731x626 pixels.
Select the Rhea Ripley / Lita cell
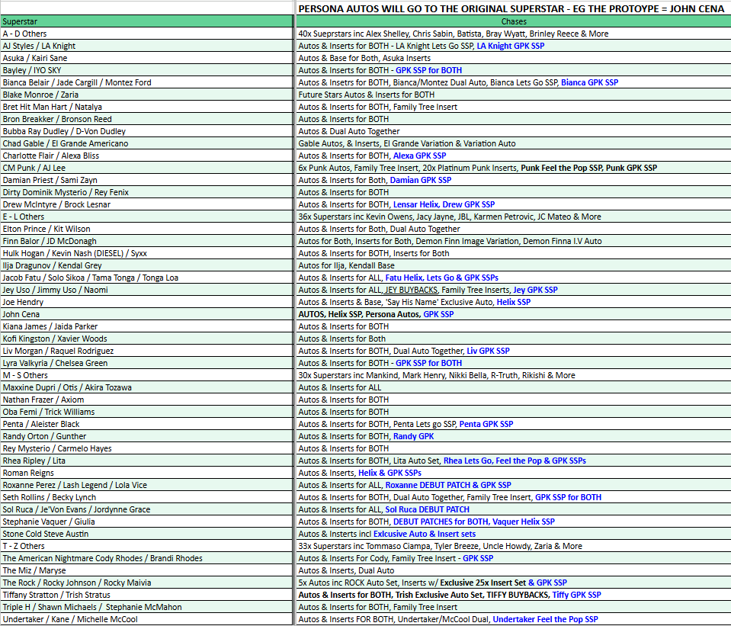coord(147,461)
